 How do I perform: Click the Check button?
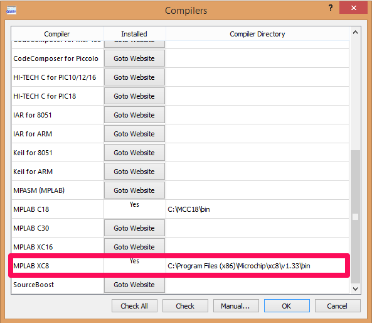(185, 306)
